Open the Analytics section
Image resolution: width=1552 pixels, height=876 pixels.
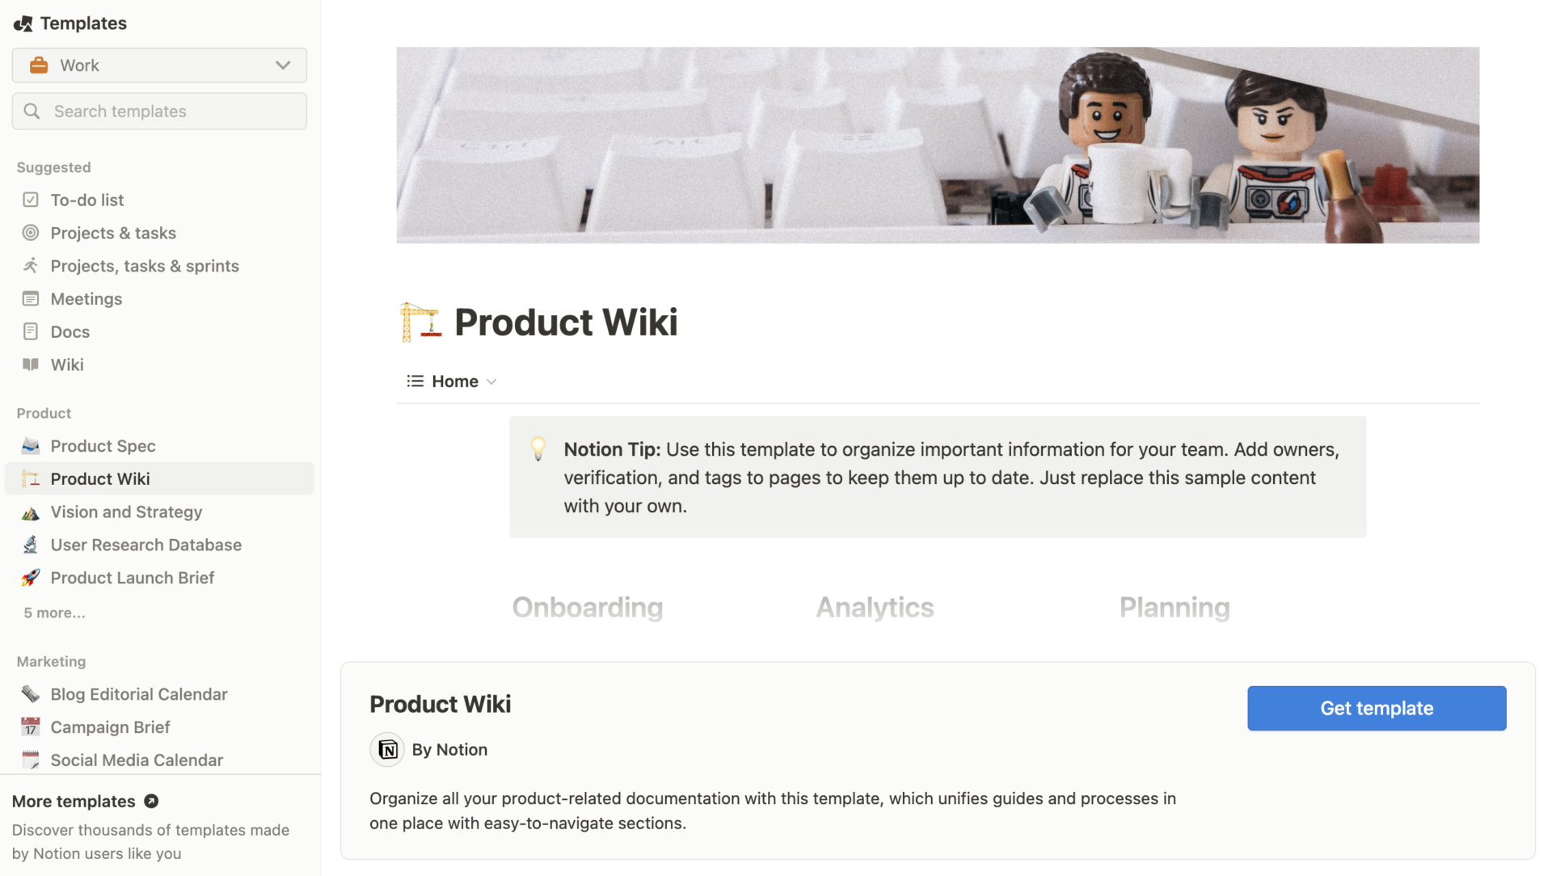click(x=875, y=607)
